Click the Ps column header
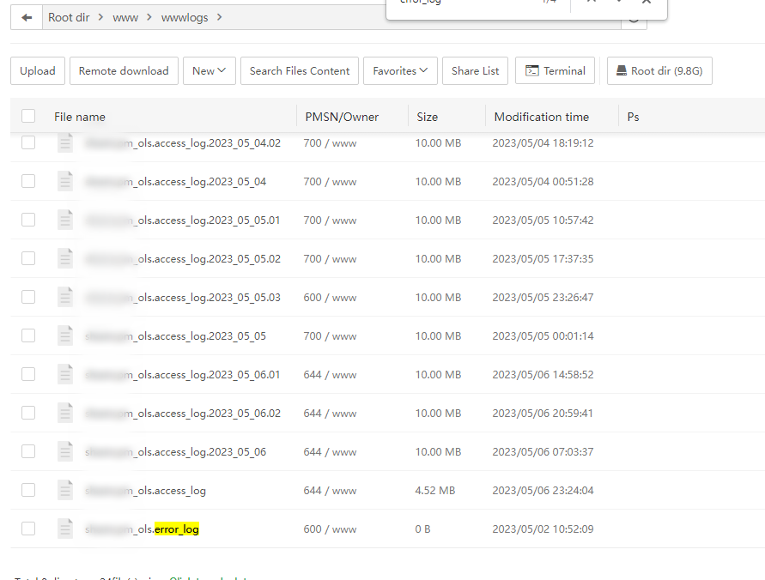The width and height of the screenshot is (765, 580). tap(633, 117)
